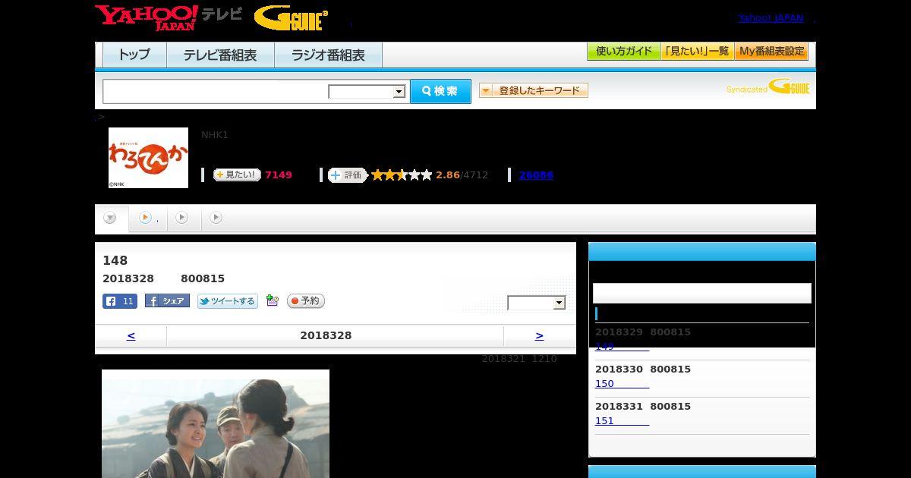Expand the search category dropdown
This screenshot has width=911, height=478.
coord(367,92)
